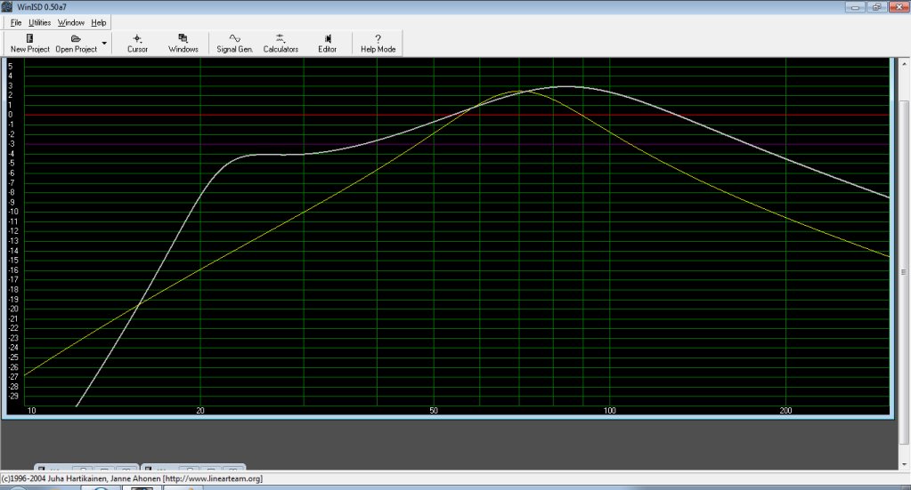Click the WinISD 0.50a7 title text
Screen dimensions: 911x490
pos(42,7)
